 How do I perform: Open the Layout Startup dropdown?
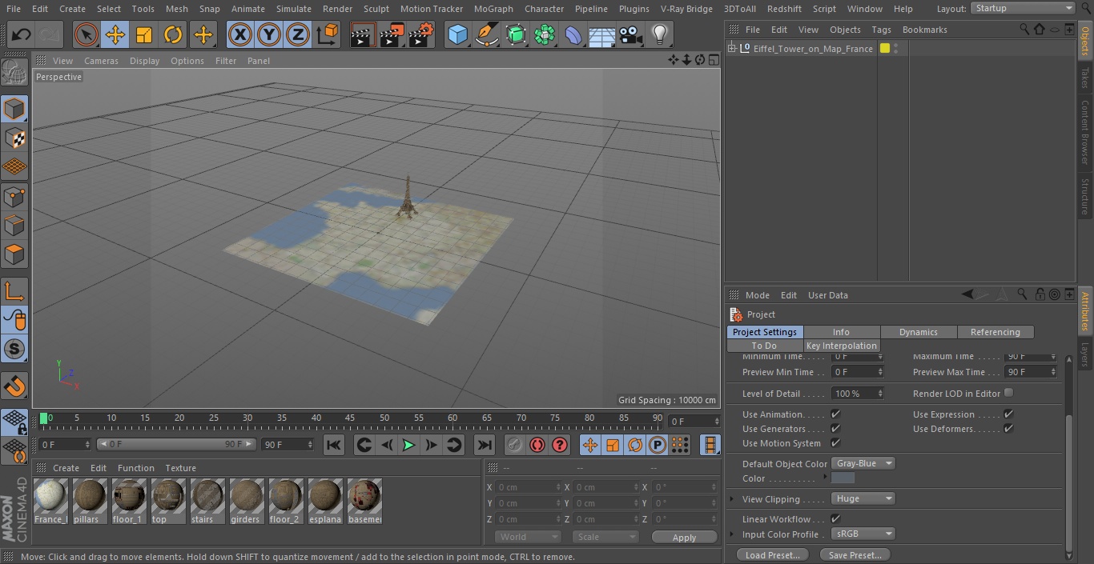(x=1023, y=8)
